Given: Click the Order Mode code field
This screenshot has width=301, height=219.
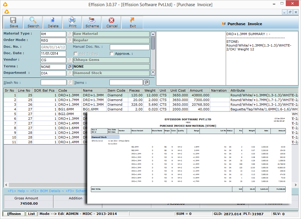Looking at the screenshot, I should pyautogui.click(x=53, y=40).
